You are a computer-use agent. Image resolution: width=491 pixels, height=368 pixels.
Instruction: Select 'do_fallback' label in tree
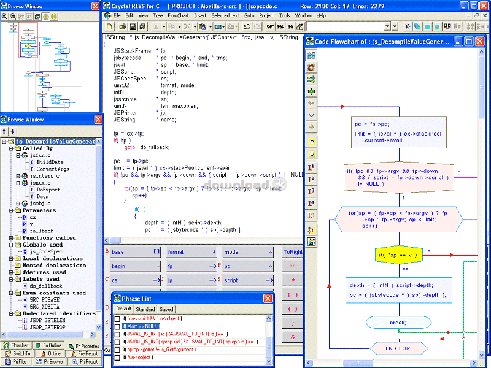point(46,286)
